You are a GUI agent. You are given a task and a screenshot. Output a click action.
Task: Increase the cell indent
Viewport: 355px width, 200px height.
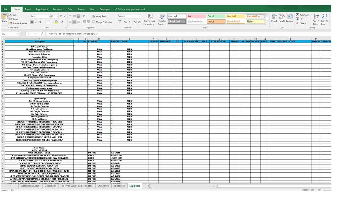[88, 22]
